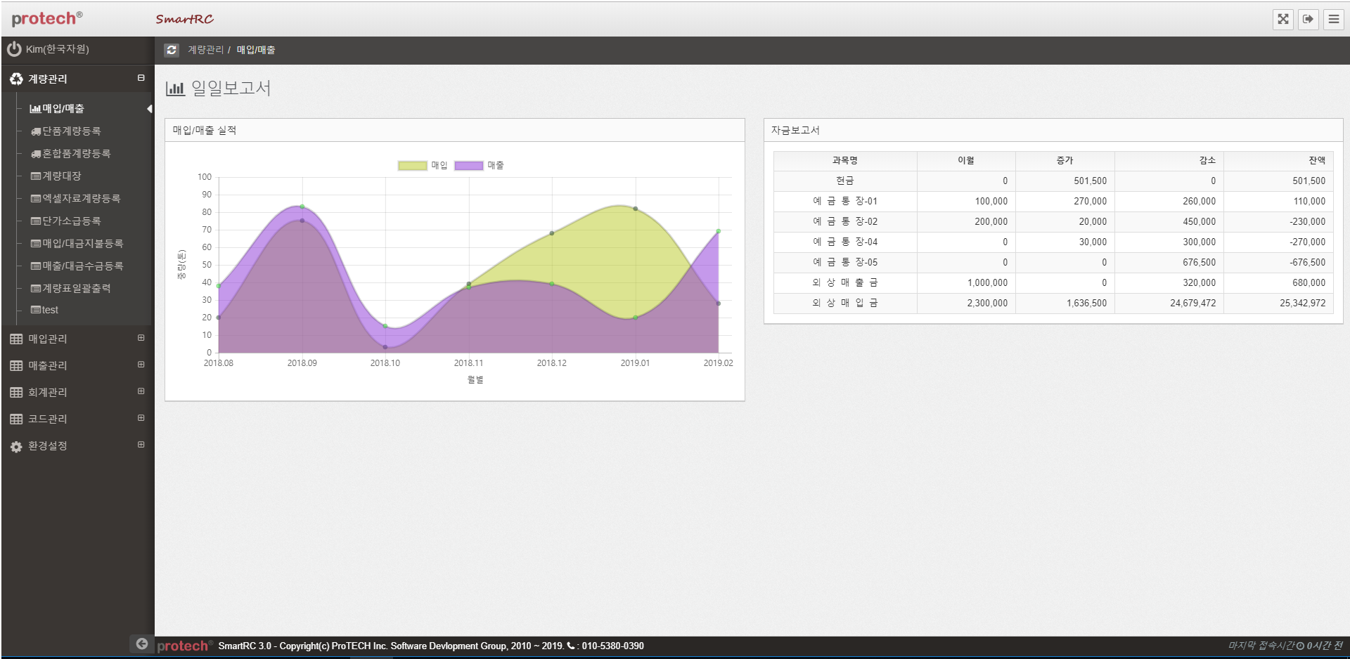The width and height of the screenshot is (1350, 659).
Task: Collapse sidebar with the left arrow icon
Action: 141,644
